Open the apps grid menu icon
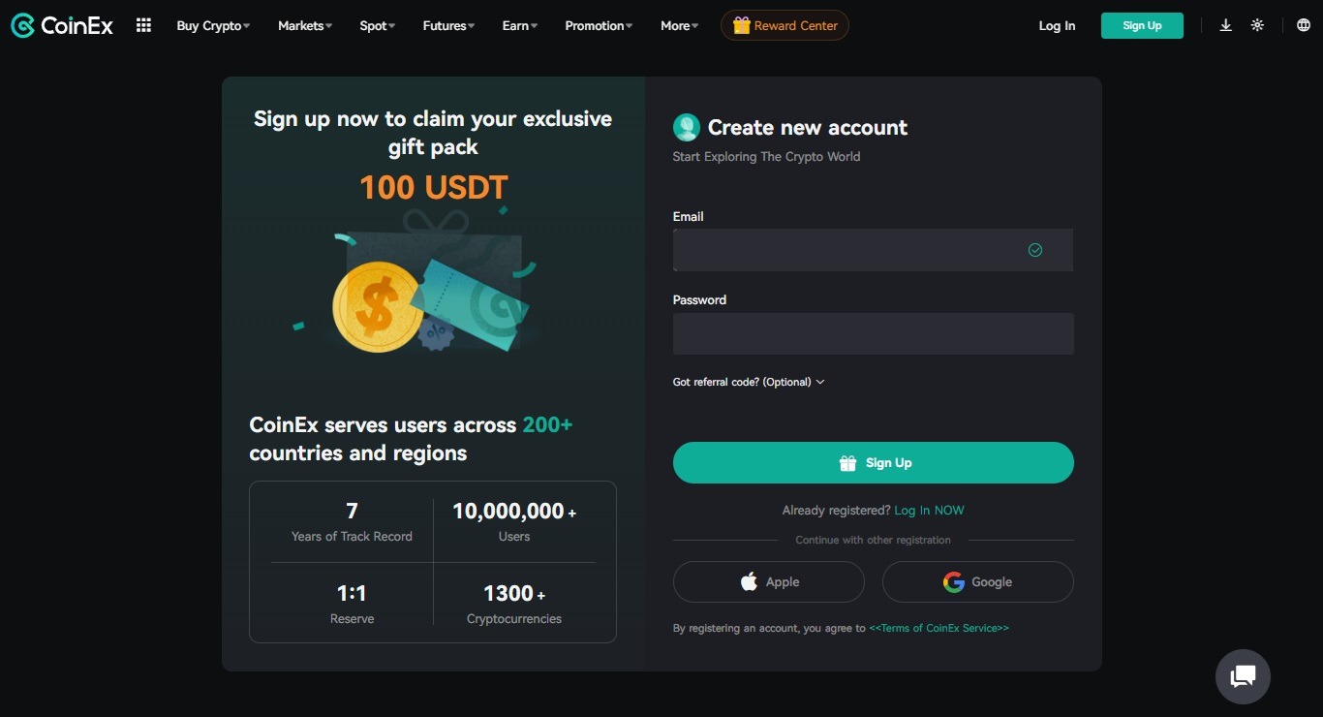This screenshot has height=717, width=1323. (143, 26)
